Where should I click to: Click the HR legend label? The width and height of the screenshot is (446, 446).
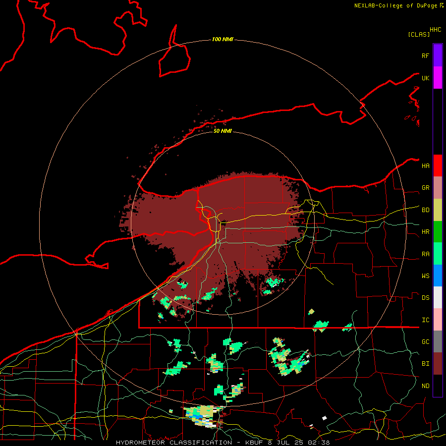click(425, 232)
